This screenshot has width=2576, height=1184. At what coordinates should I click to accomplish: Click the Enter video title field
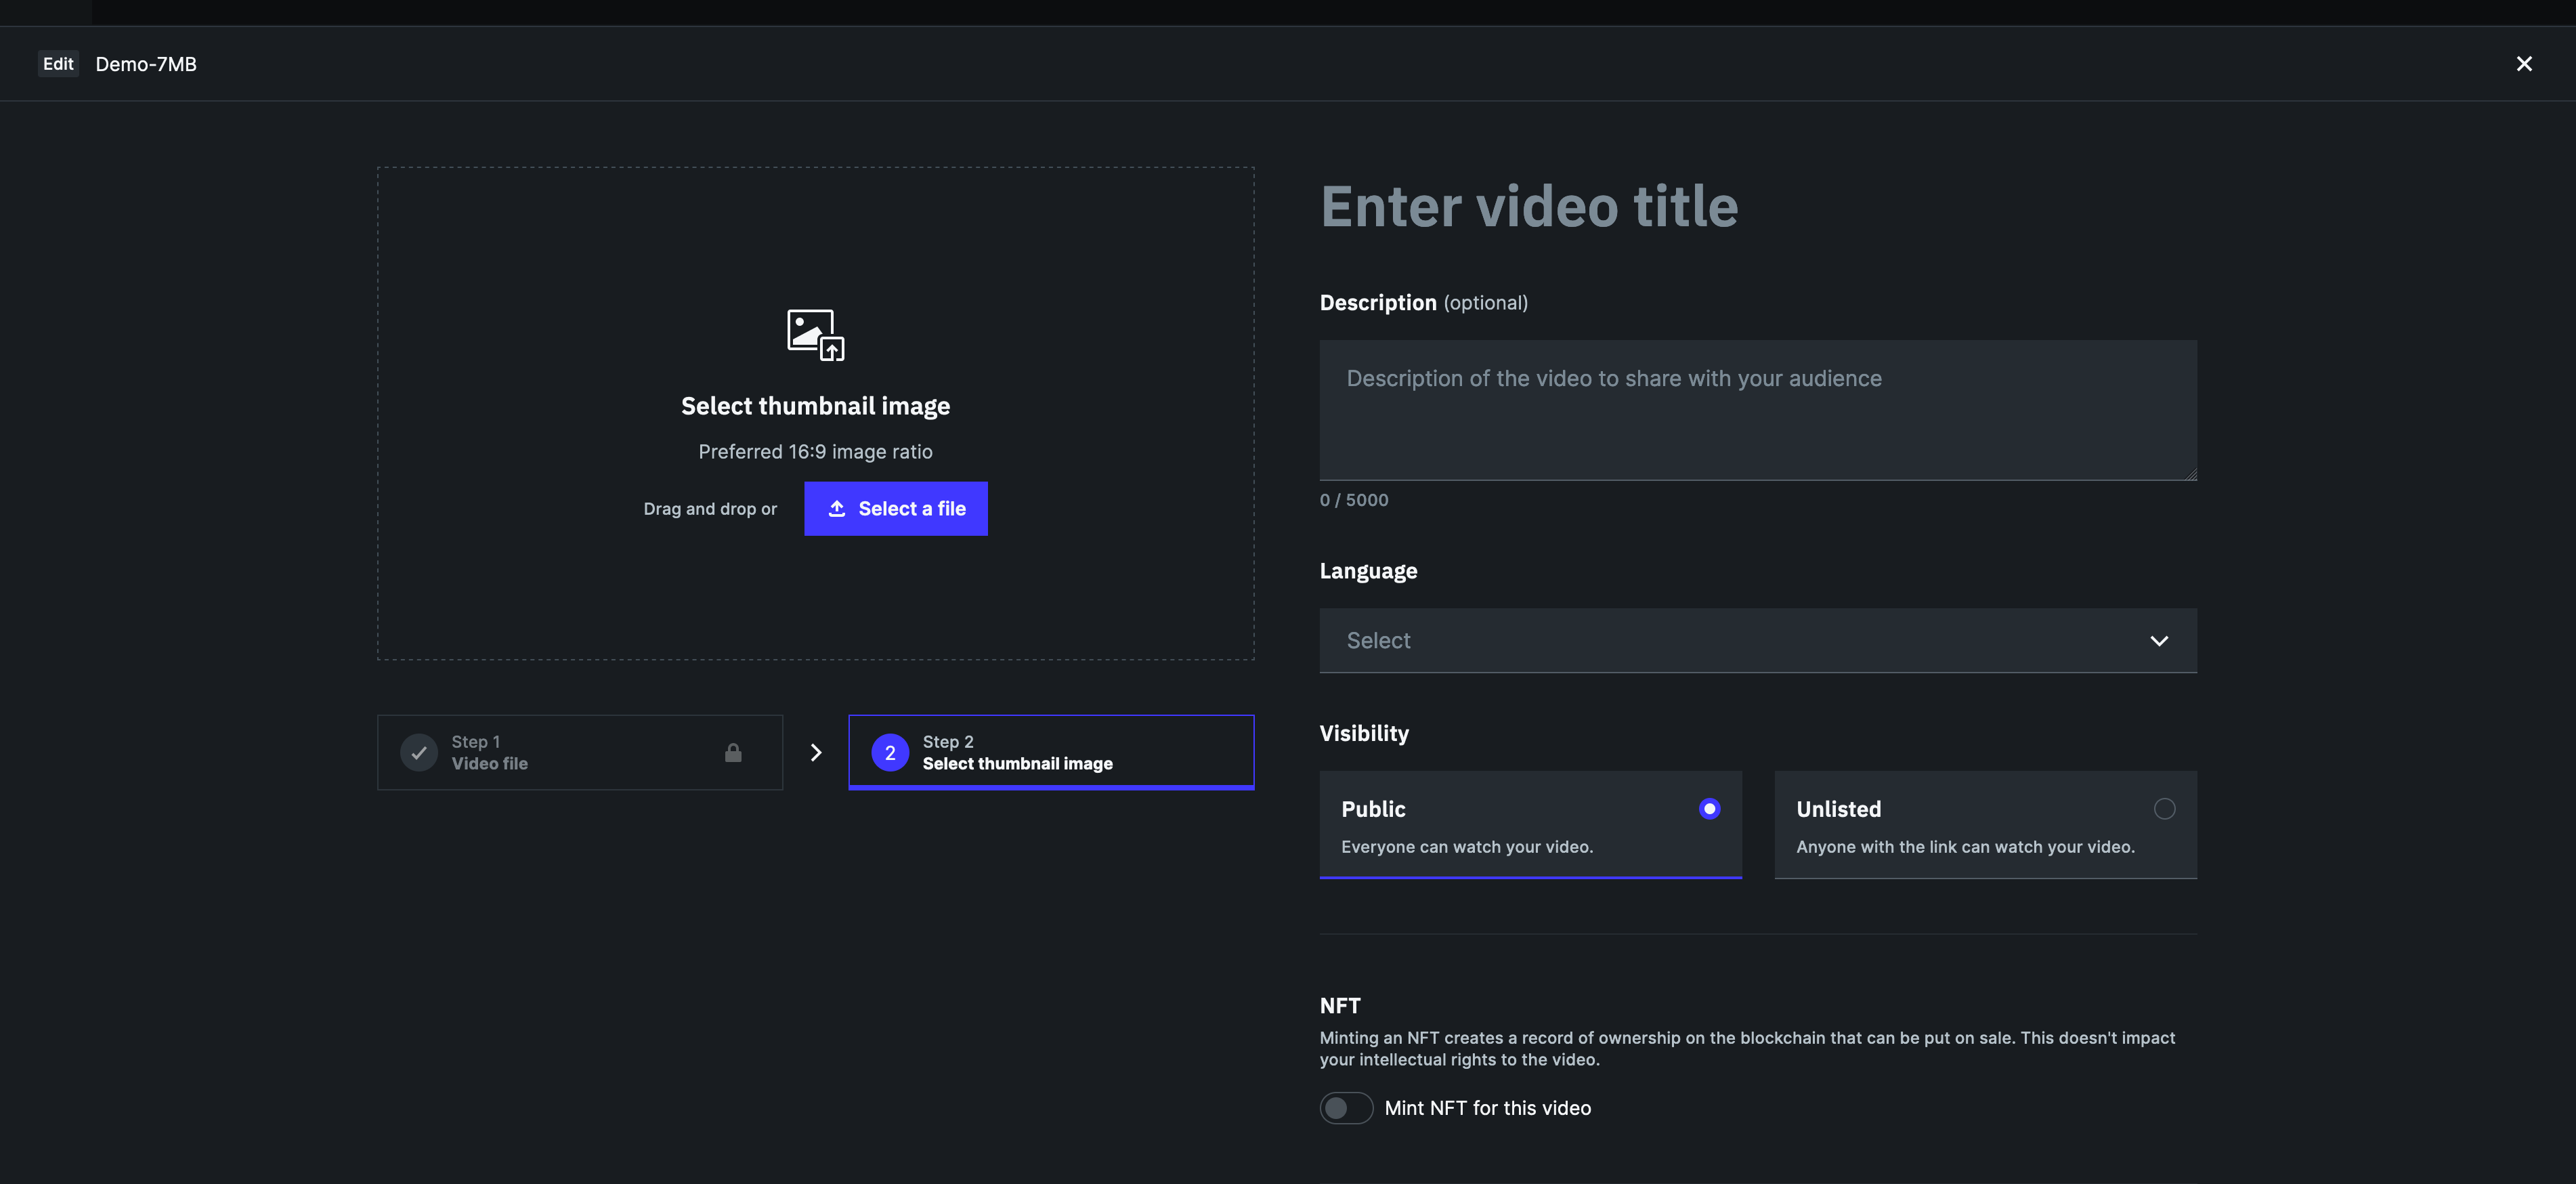tap(1529, 206)
